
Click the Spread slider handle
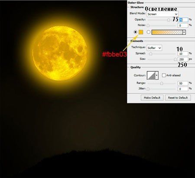[x=151, y=54]
